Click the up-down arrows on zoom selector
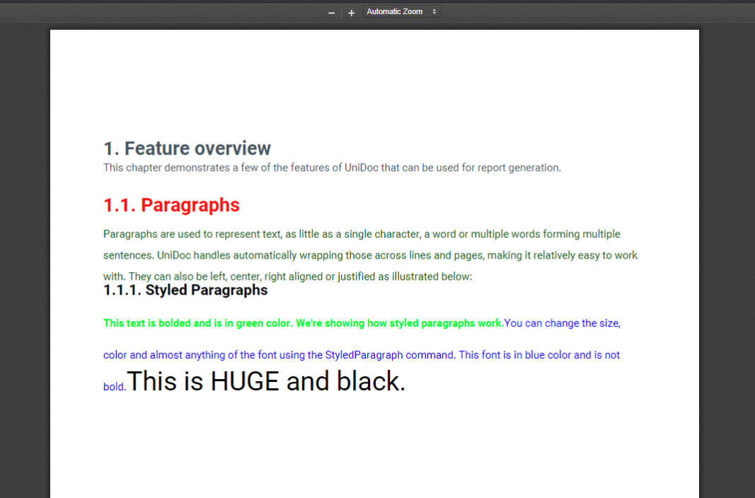This screenshot has height=498, width=755. (434, 11)
